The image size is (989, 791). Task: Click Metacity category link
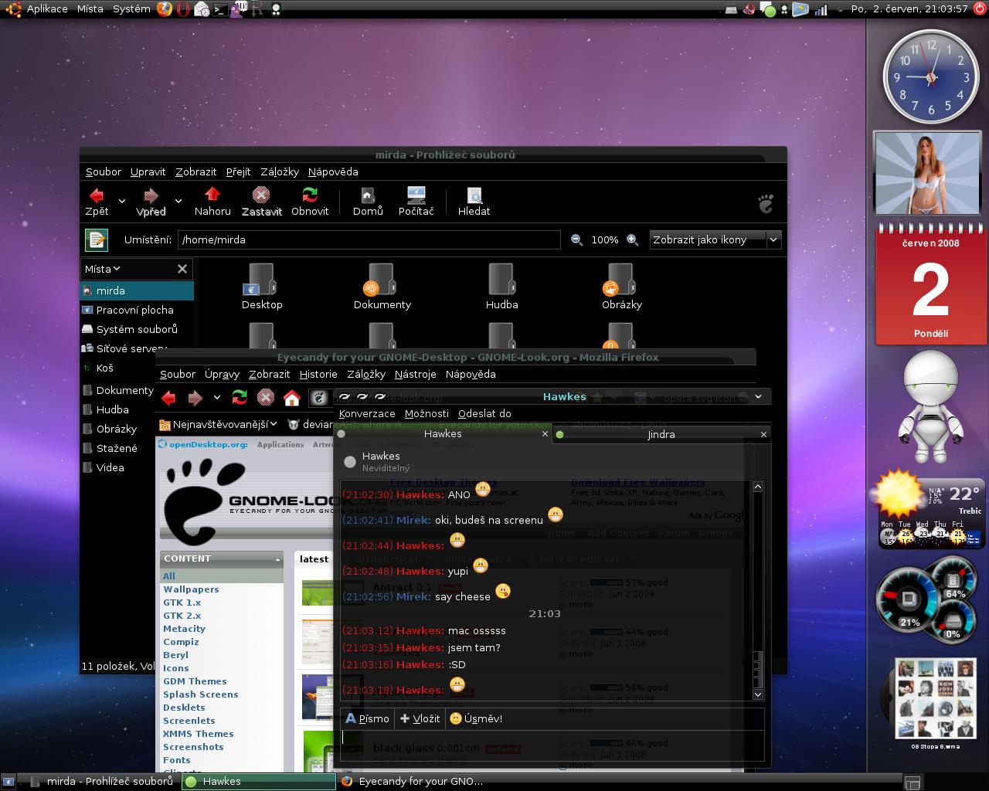click(x=184, y=629)
